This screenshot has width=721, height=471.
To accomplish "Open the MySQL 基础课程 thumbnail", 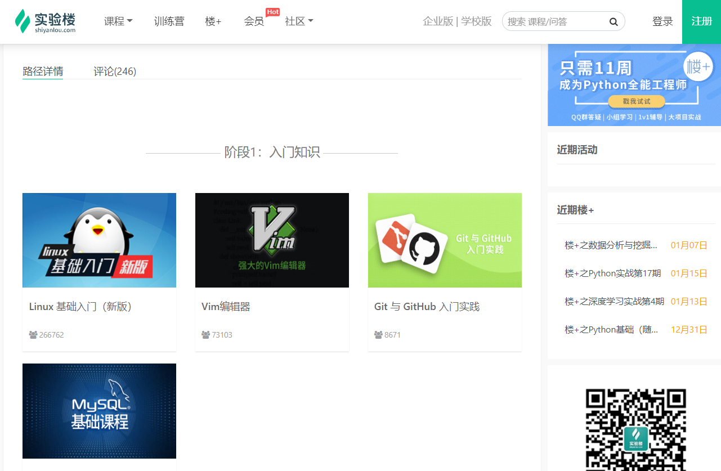I will click(99, 411).
